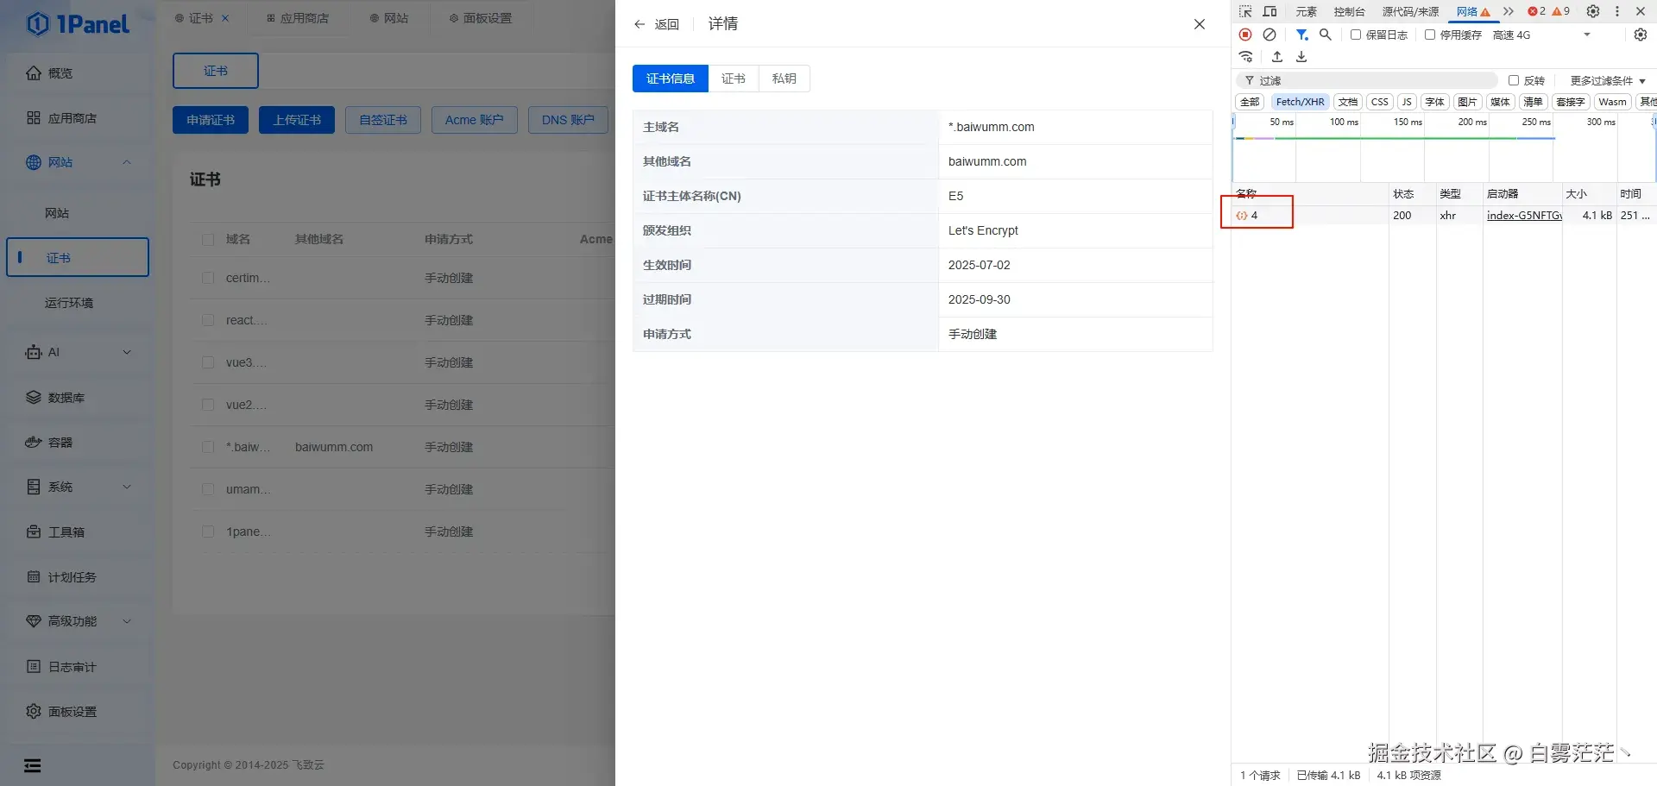Expand the 系统 sidebar submenu
Viewport: 1657px width, 786px height.
(127, 487)
